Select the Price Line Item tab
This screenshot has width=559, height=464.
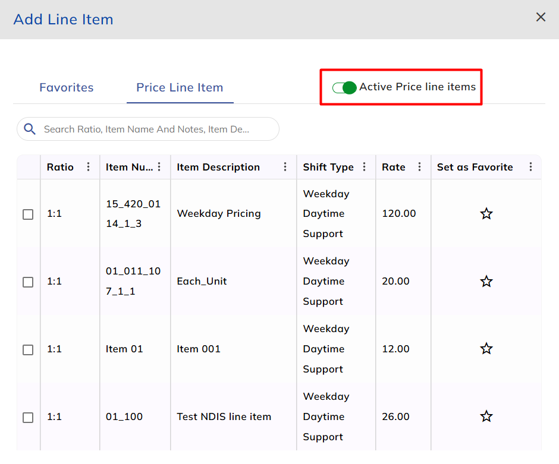(x=180, y=87)
